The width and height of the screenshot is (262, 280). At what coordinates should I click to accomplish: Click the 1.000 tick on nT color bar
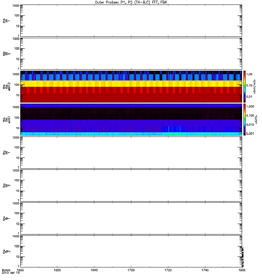pyautogui.click(x=250, y=106)
